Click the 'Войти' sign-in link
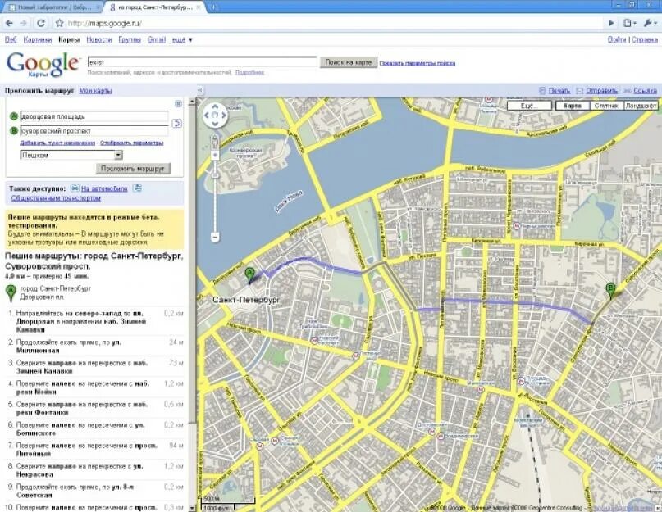 pos(617,39)
